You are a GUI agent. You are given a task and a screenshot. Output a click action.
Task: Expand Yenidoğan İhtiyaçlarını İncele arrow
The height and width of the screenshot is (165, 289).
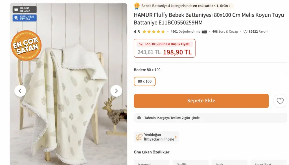click(x=176, y=137)
